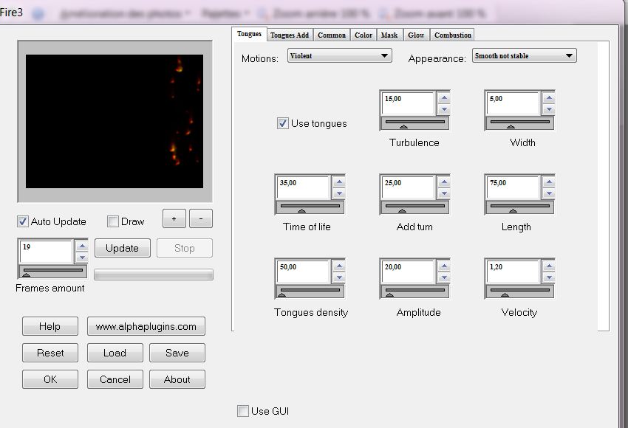Click the Frames amount slider

[x=53, y=272]
